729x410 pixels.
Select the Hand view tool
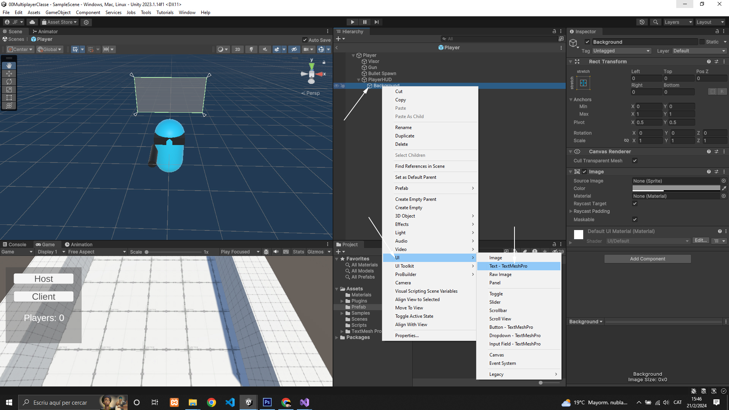coord(9,66)
